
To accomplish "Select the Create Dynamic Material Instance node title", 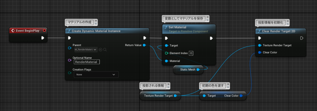I will pyautogui.click(x=96, y=31).
